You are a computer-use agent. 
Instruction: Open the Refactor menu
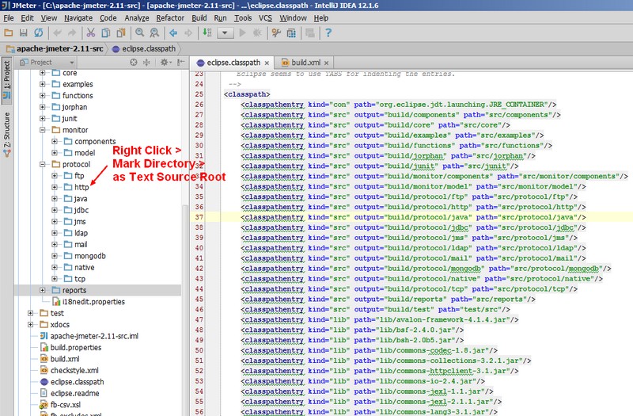pos(169,17)
